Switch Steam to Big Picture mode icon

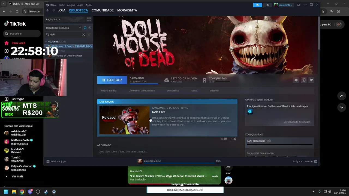tap(299, 5)
